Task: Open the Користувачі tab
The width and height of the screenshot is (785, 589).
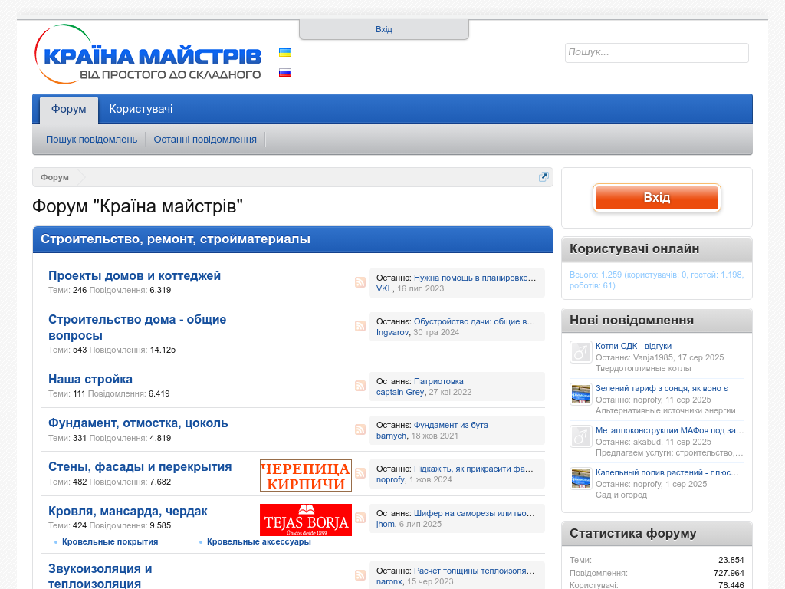Action: click(141, 109)
